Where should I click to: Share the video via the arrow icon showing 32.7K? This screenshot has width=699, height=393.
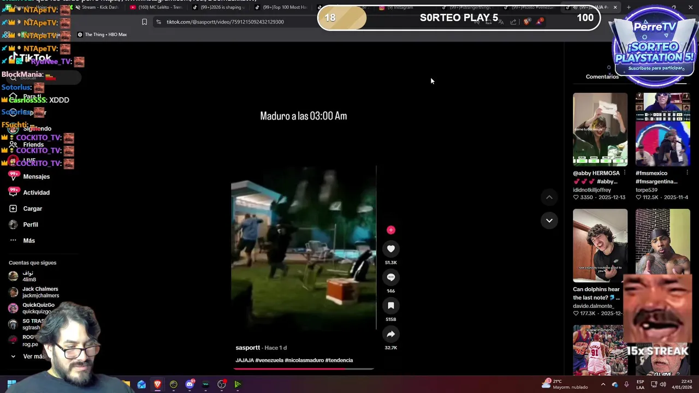pyautogui.click(x=390, y=334)
